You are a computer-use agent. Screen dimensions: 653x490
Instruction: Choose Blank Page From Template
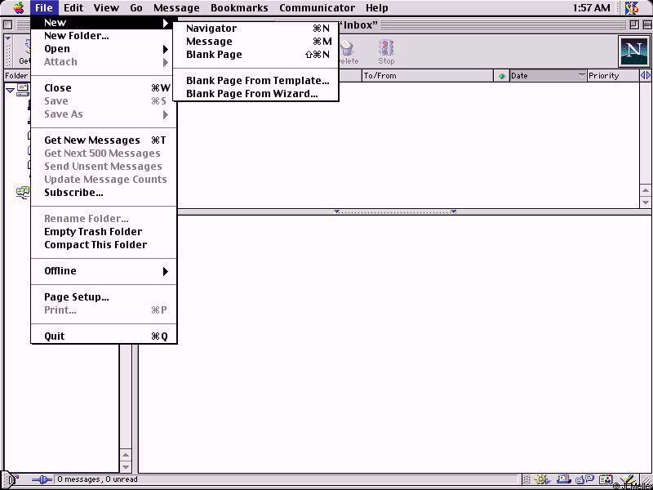(x=257, y=81)
